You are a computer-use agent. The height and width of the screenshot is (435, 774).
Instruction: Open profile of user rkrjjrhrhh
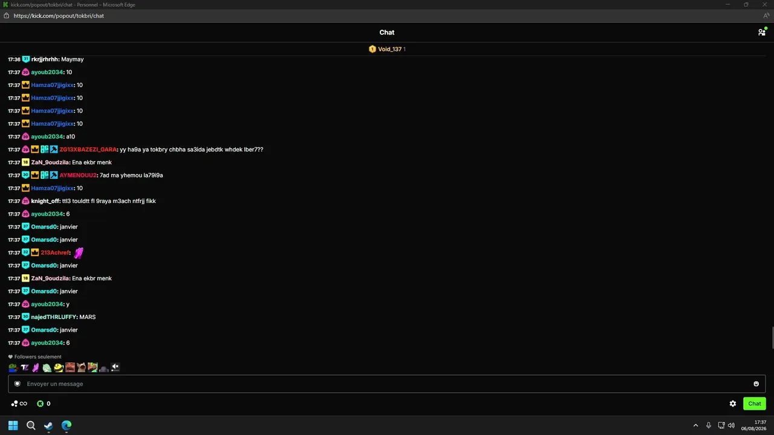45,59
